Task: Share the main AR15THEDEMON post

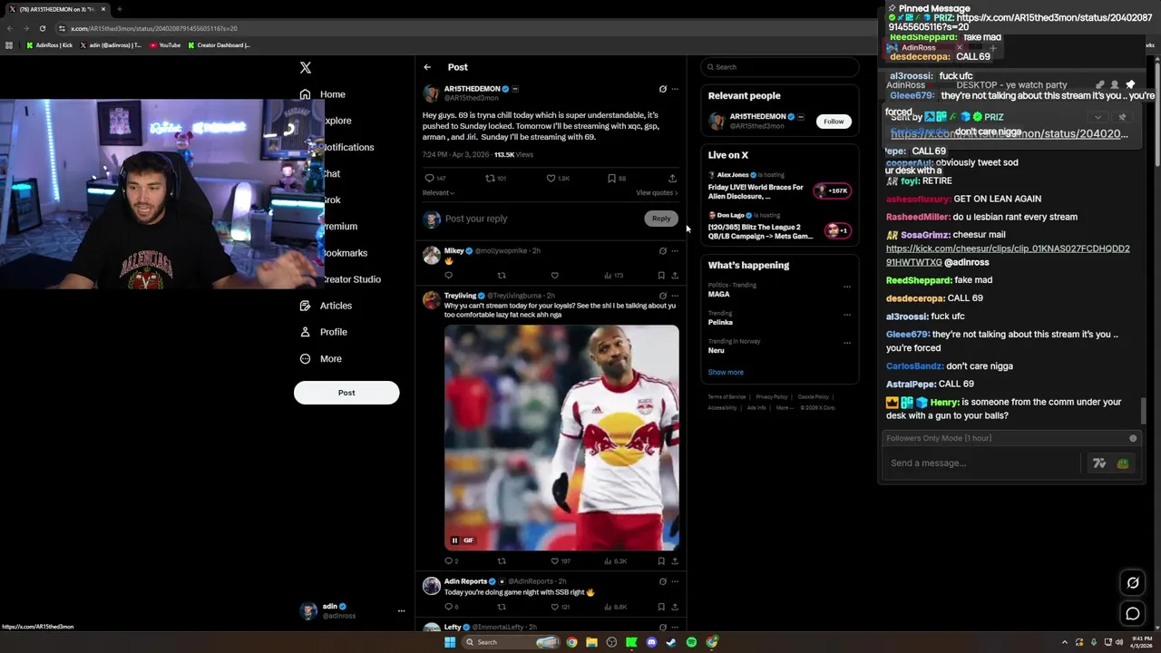Action: 672,179
